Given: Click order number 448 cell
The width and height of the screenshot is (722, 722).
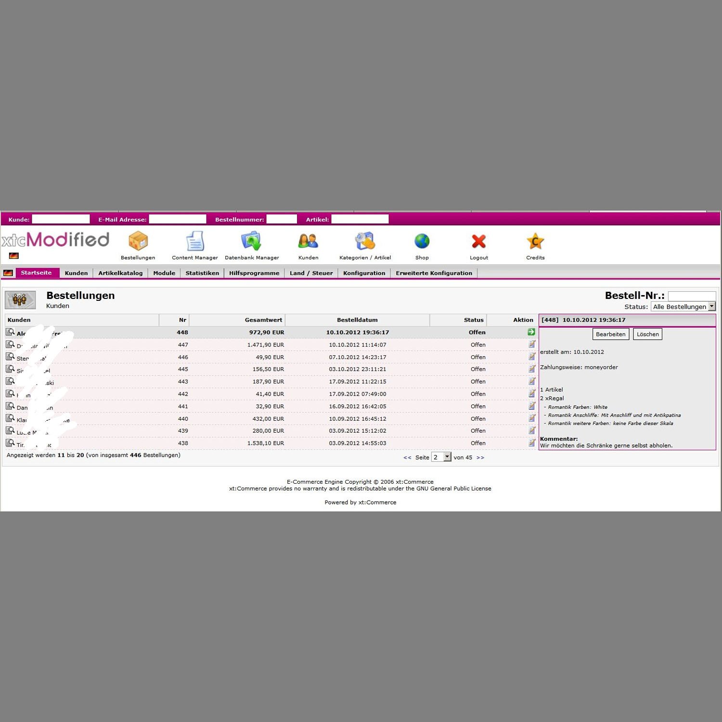Looking at the screenshot, I should 182,332.
